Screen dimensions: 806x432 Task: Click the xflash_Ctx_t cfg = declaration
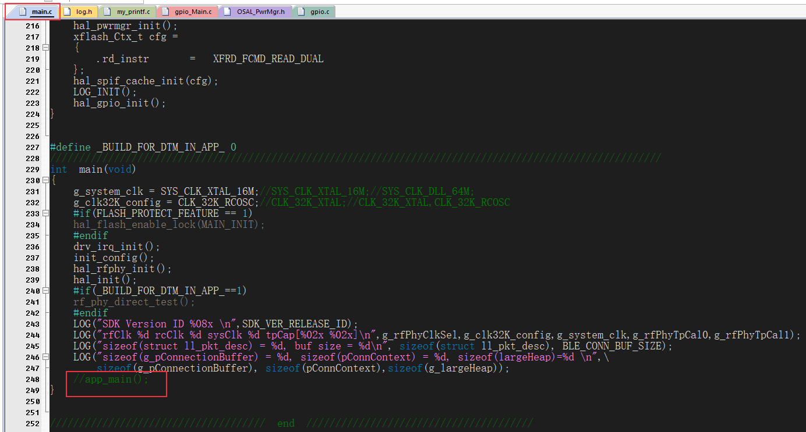[125, 37]
